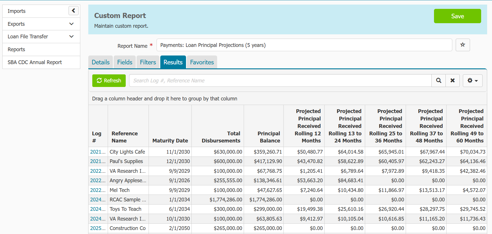Click Toys To Teach name cell
The width and height of the screenshot is (492, 234).
[128, 209]
